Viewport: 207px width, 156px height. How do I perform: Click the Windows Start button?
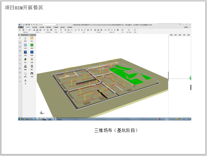click(20, 119)
